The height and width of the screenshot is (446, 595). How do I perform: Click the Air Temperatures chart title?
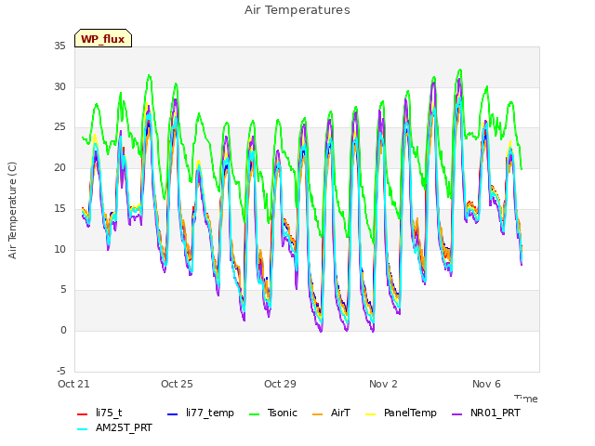297,10
